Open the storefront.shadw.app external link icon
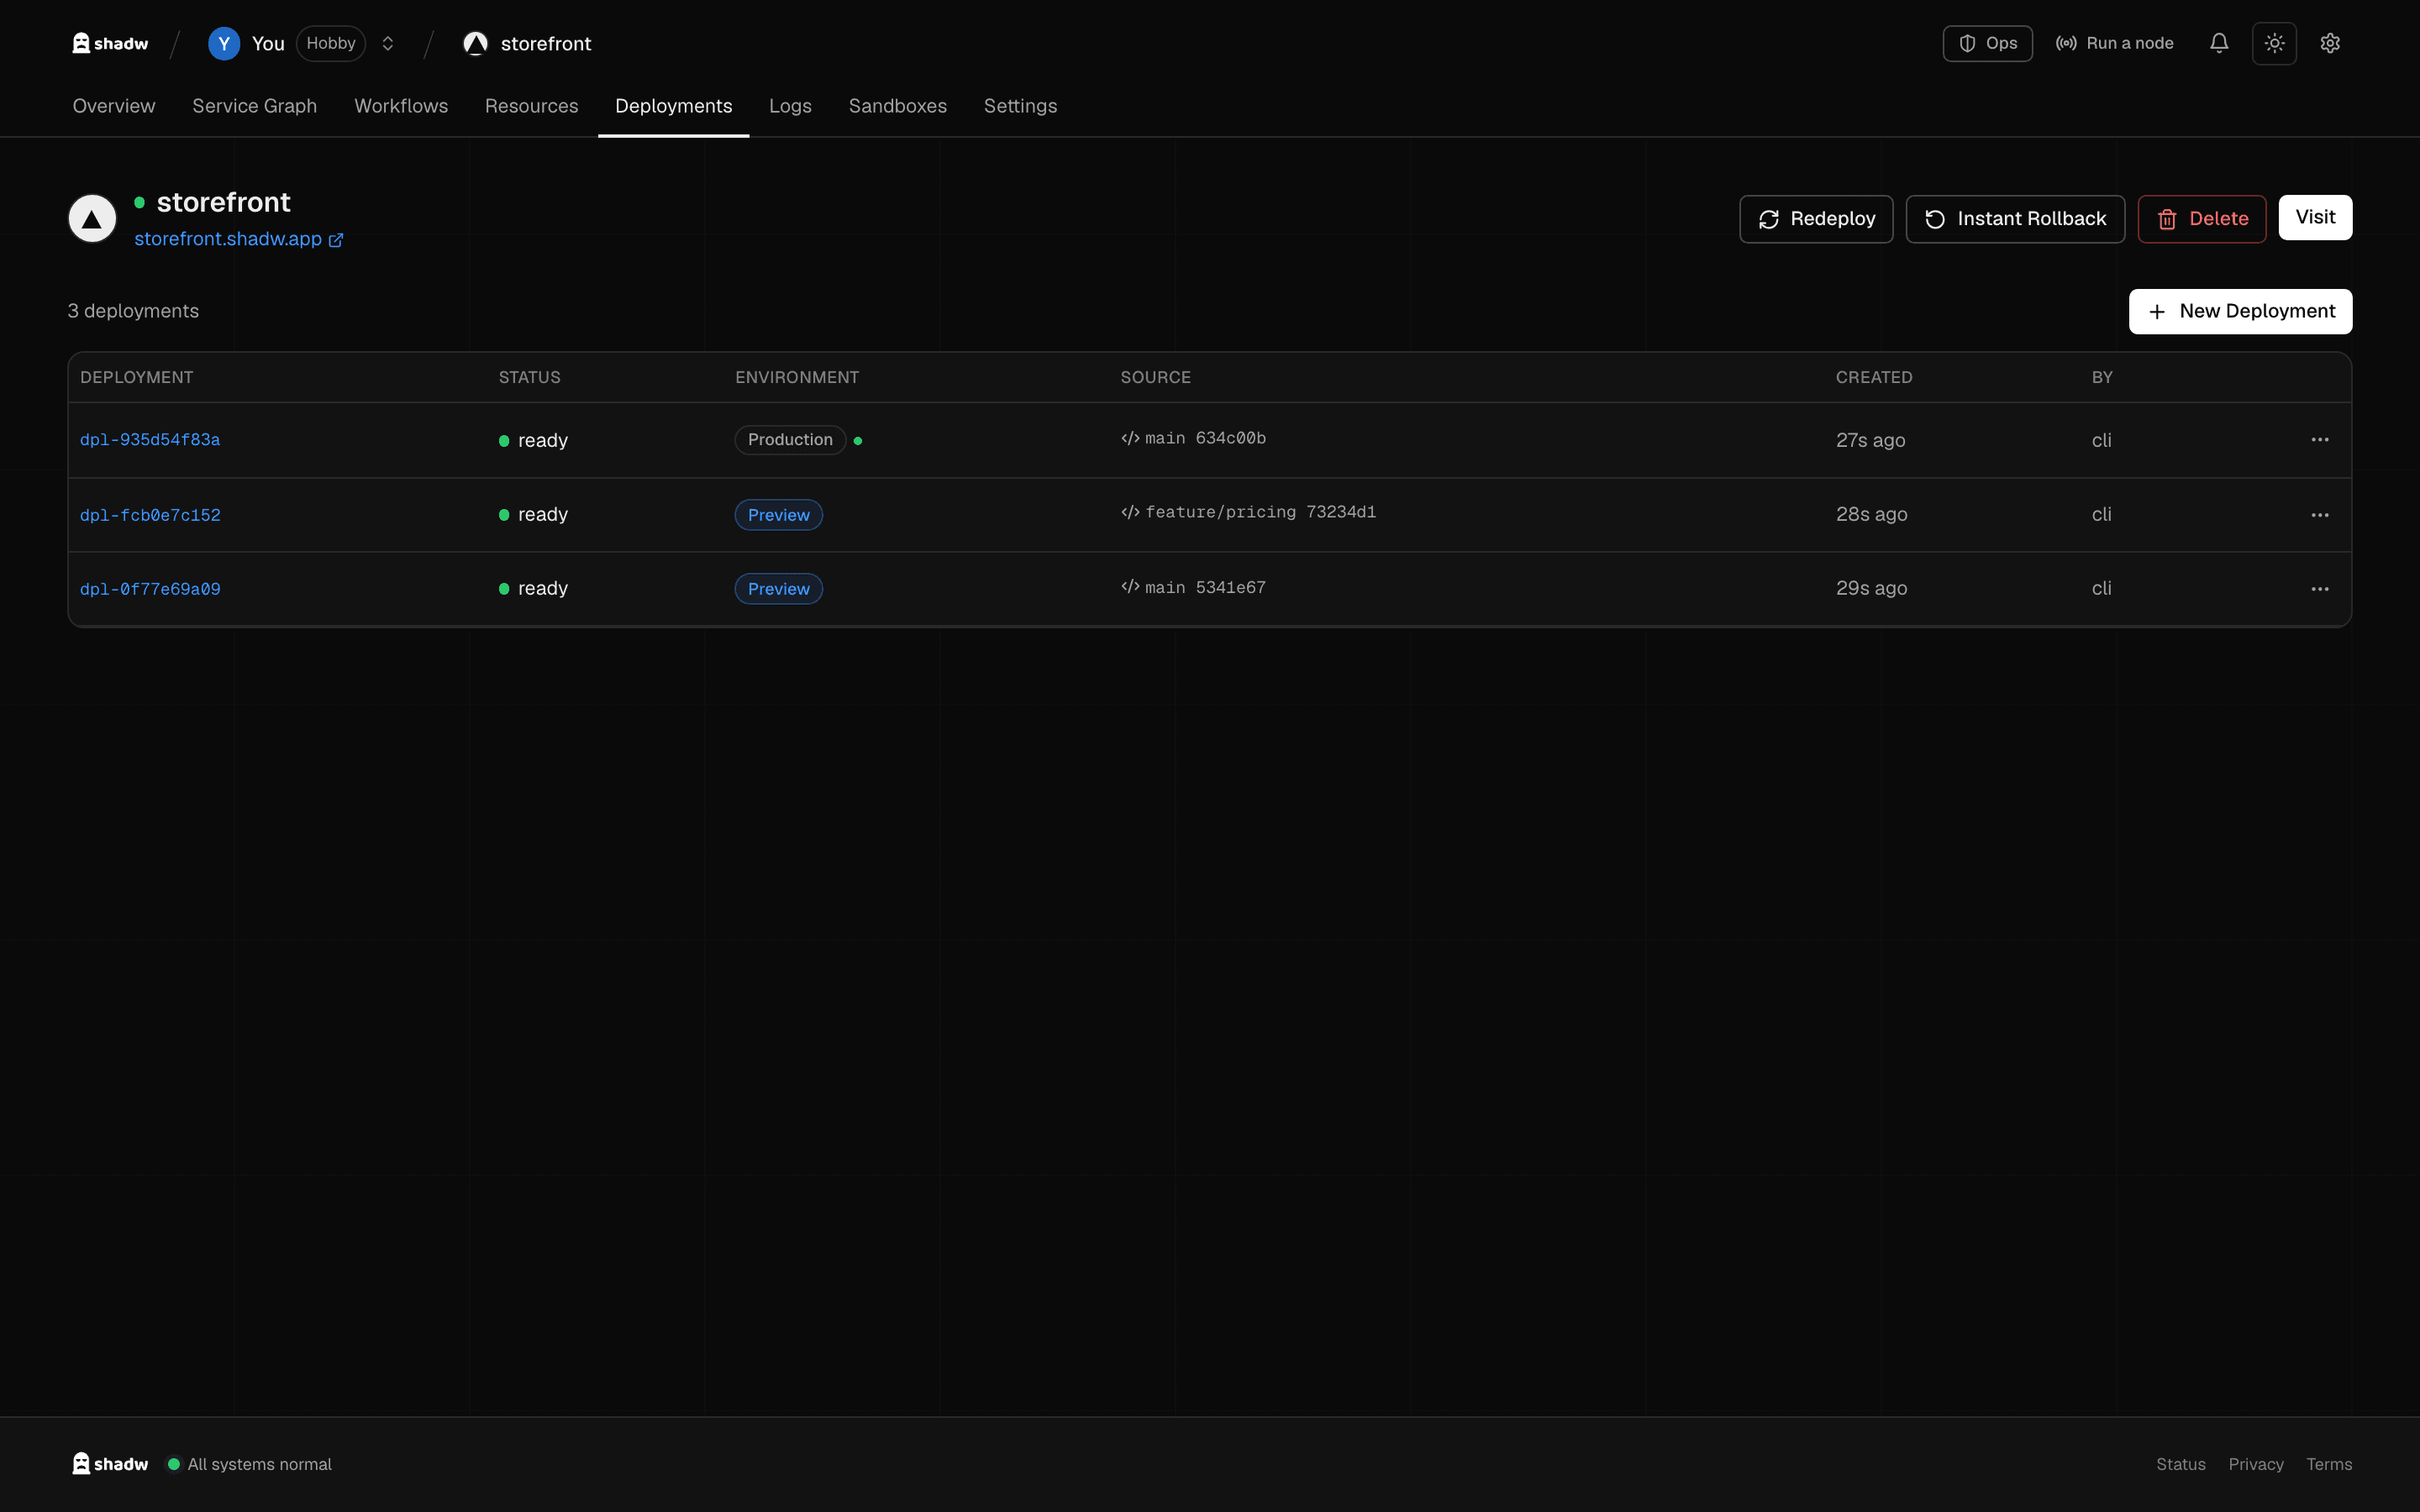The width and height of the screenshot is (2420, 1512). 336,240
